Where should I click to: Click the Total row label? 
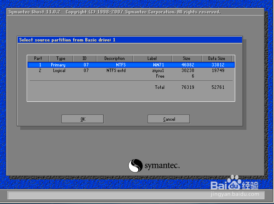tap(159, 87)
